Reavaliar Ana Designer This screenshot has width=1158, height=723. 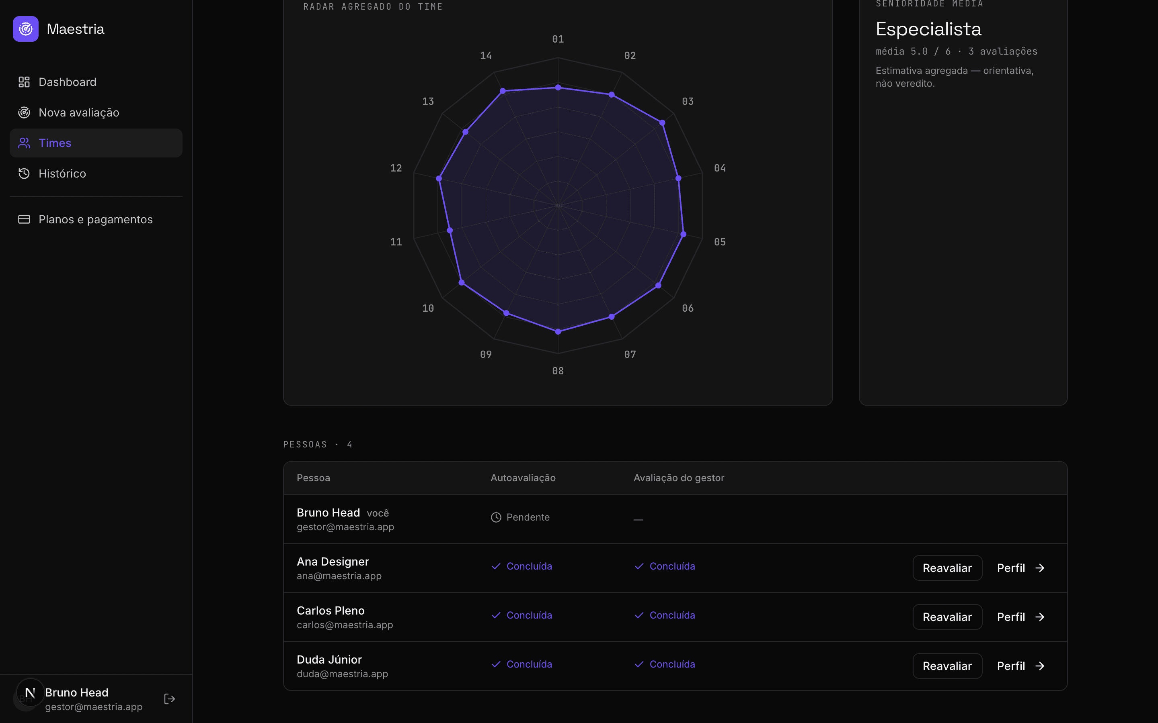click(x=947, y=568)
